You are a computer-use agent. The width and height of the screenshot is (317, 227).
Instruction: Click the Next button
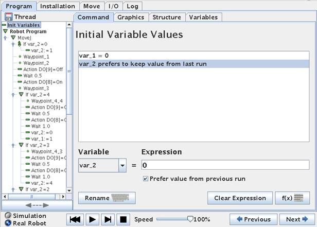(x=297, y=219)
